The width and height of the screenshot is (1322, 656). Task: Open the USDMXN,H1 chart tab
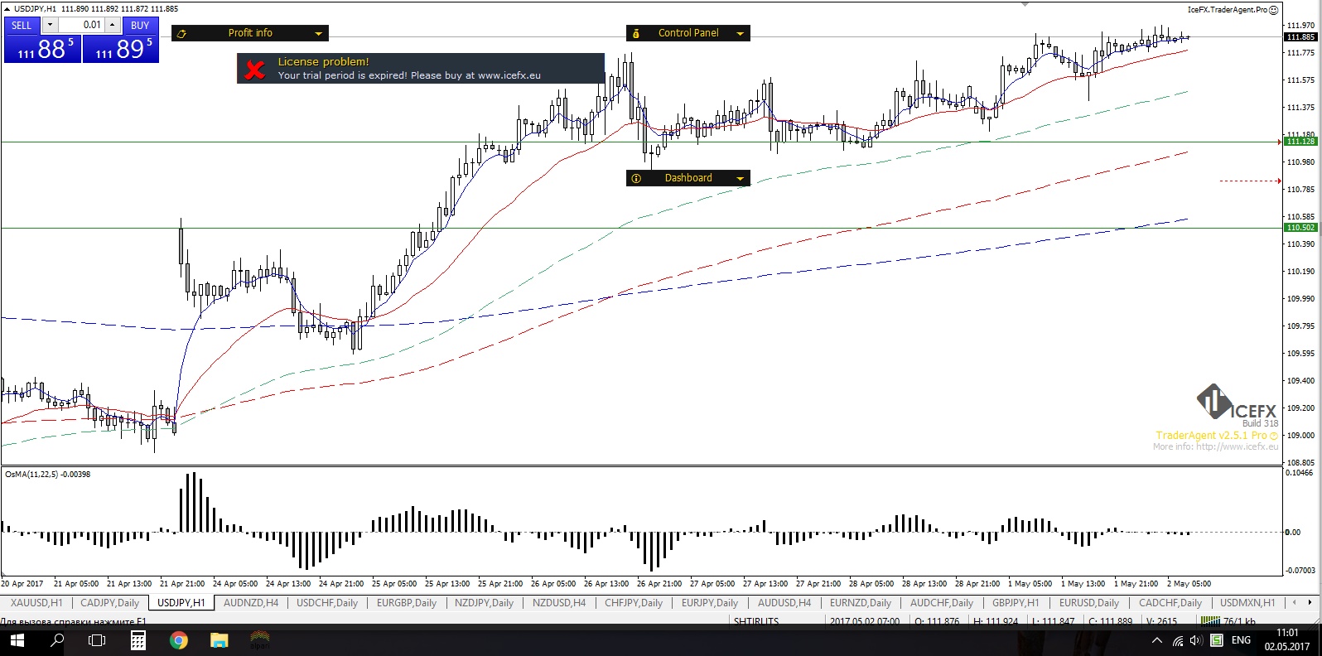[1248, 603]
